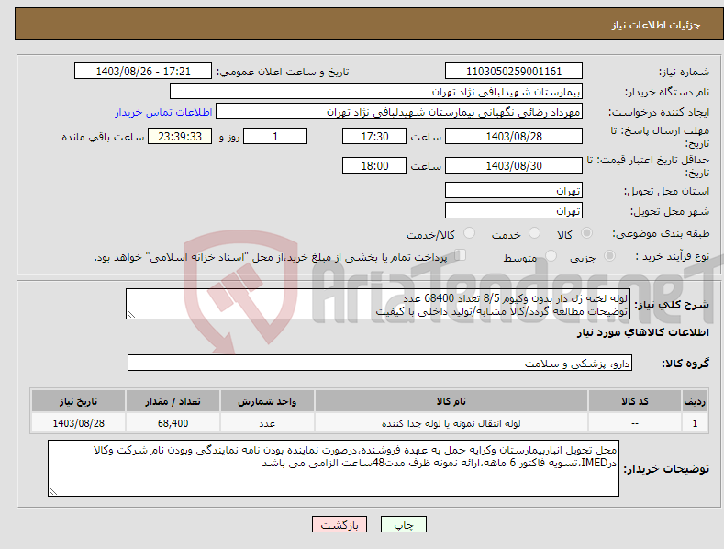Screen dimensions: 724x549
Task: Click the واحد شمارش column header
Action: pos(267,401)
